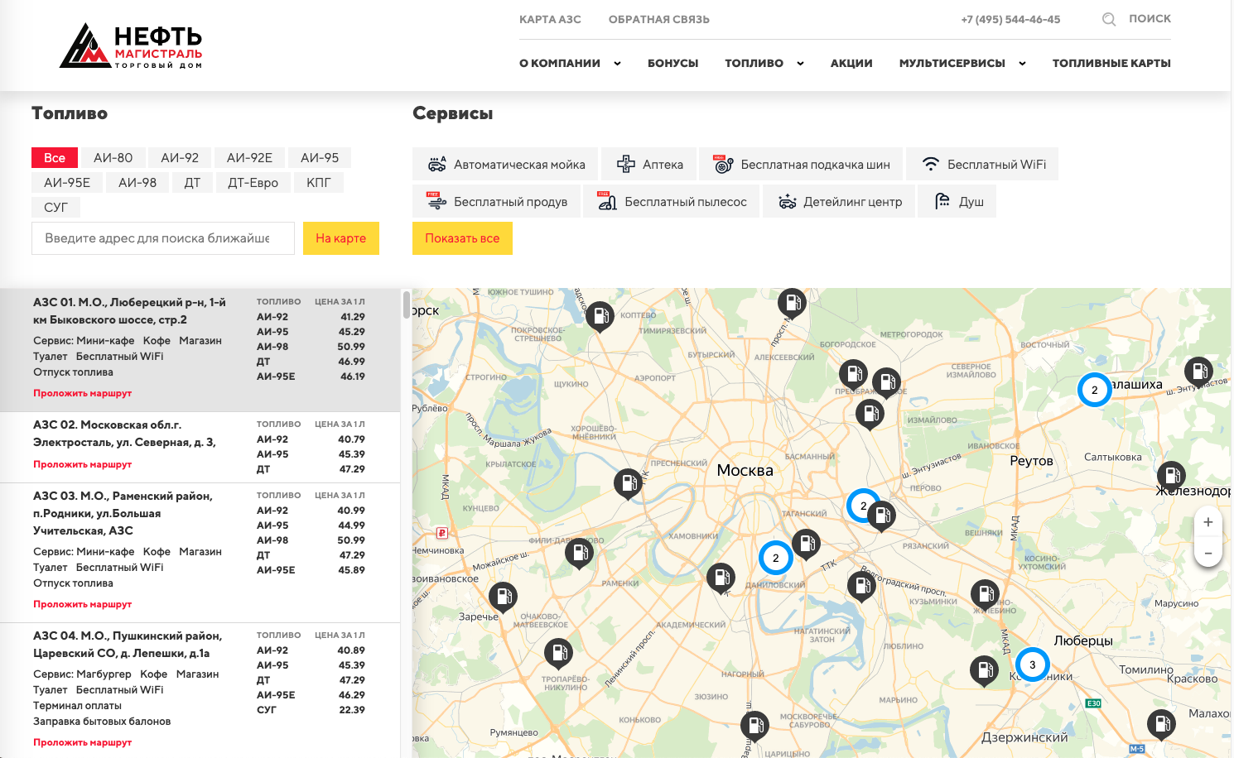
Task: Open the Карта АЗС page
Action: tap(550, 19)
